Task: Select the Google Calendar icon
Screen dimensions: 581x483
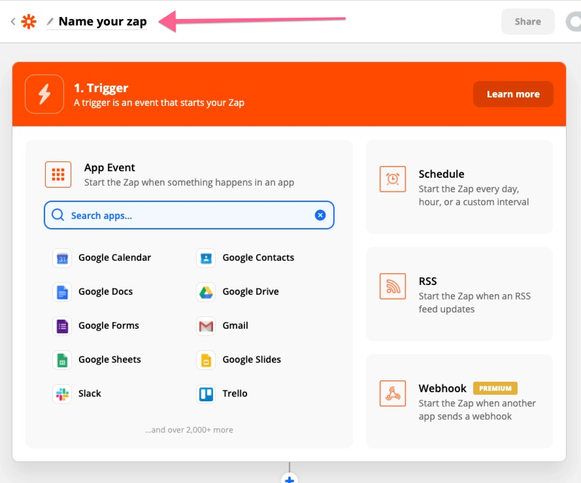Action: click(x=62, y=258)
